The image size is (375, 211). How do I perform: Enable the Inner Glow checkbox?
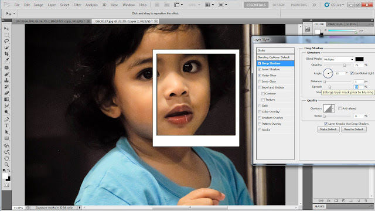click(x=260, y=81)
